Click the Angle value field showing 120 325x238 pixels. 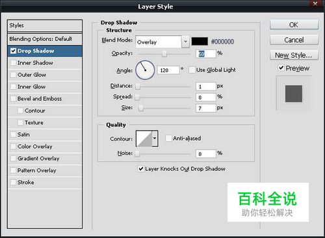click(168, 70)
